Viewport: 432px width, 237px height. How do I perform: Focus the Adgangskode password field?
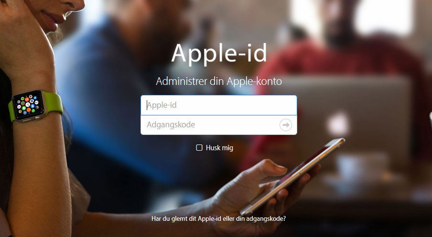click(x=219, y=125)
